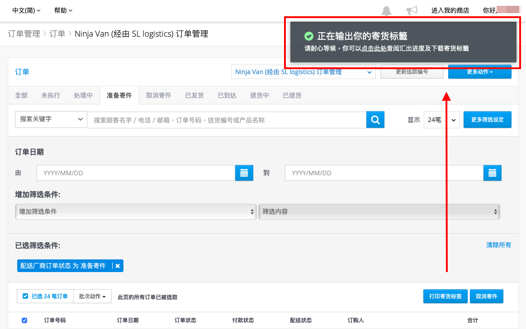Click the start date YYYY/MM/DD field
Screen dimensions: 526x329
(136, 173)
